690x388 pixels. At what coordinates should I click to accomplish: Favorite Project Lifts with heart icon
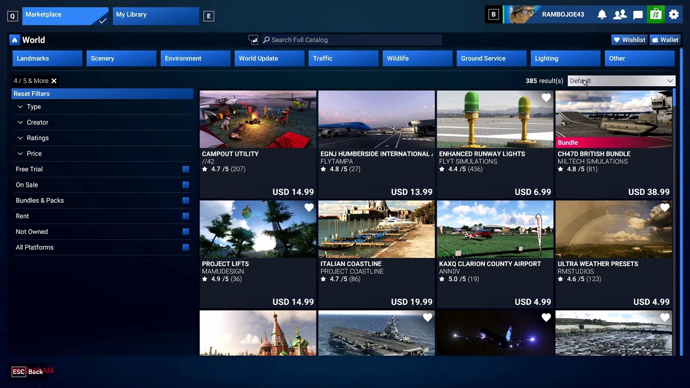tap(309, 207)
